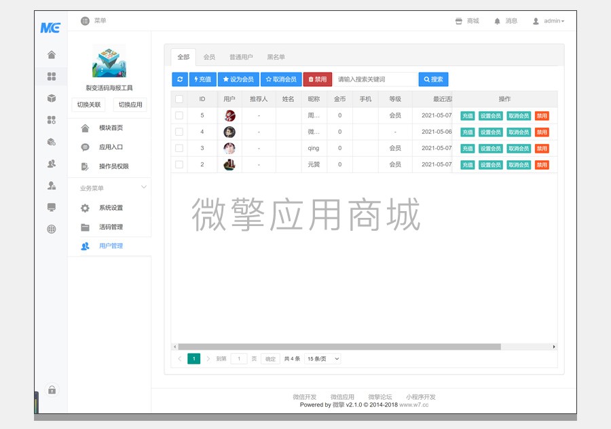点击顶部栏的商城图标
Image resolution: width=611 pixels, height=429 pixels.
(459, 20)
